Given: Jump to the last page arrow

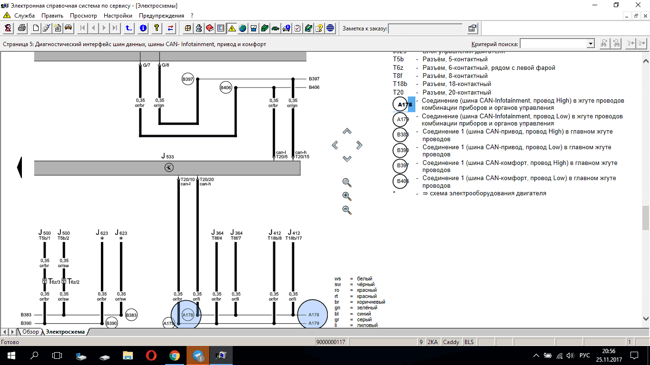Looking at the screenshot, I should click(115, 28).
